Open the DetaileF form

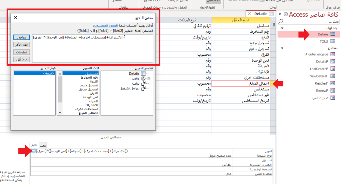point(322,62)
